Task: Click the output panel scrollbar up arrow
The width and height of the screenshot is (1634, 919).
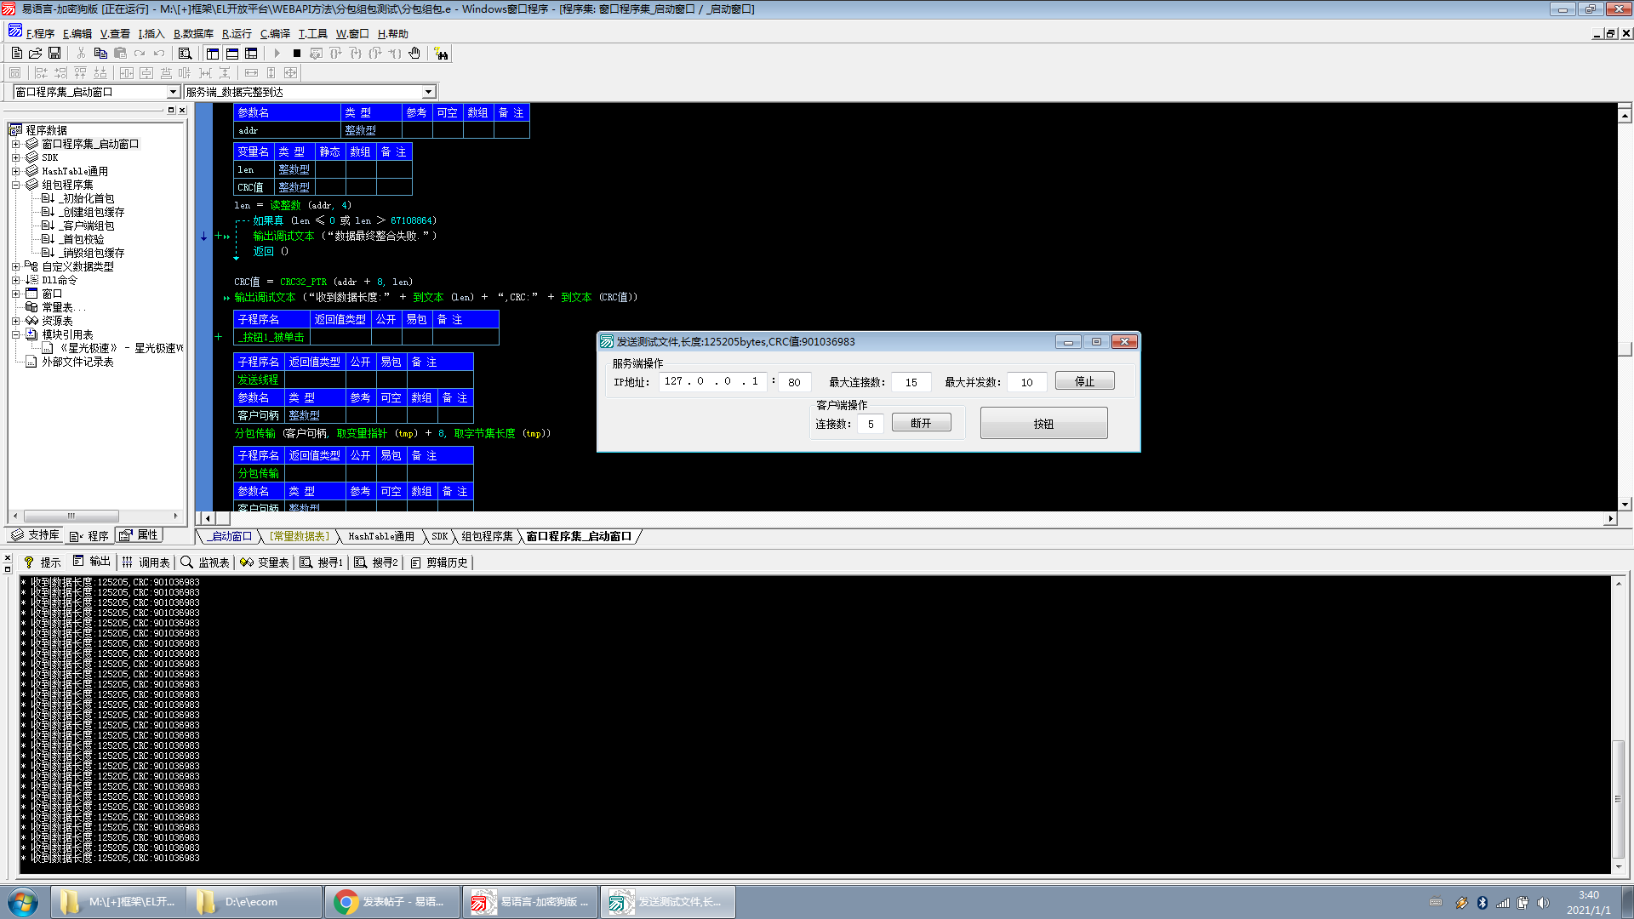Action: [x=1619, y=584]
